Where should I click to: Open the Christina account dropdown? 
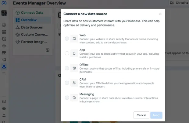pos(179,3)
